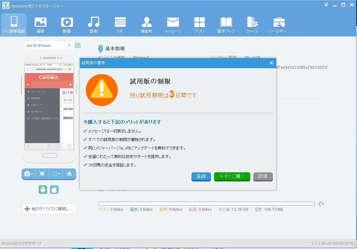Click その他: 12.38 GB storage label

[233, 210]
